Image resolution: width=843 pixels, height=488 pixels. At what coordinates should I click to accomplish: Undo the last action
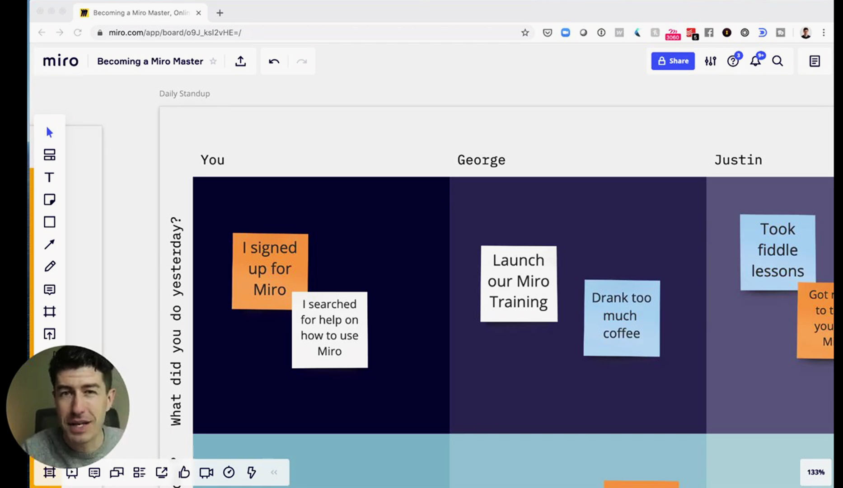pyautogui.click(x=274, y=61)
